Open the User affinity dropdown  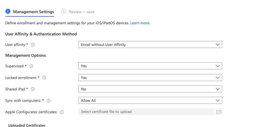pyautogui.click(x=150, y=45)
